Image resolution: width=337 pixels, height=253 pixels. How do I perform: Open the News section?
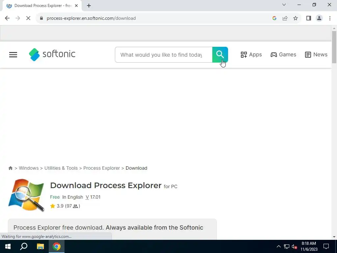tap(316, 55)
